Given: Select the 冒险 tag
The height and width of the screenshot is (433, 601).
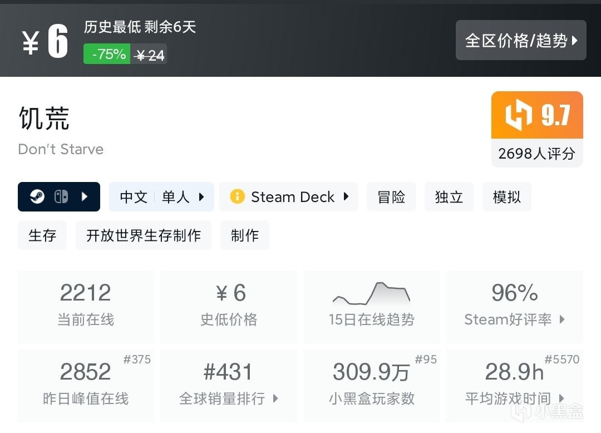Looking at the screenshot, I should tap(391, 197).
